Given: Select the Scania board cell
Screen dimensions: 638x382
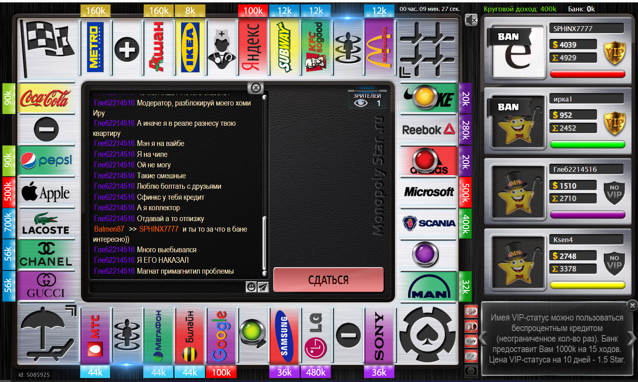Looking at the screenshot, I should 429,223.
